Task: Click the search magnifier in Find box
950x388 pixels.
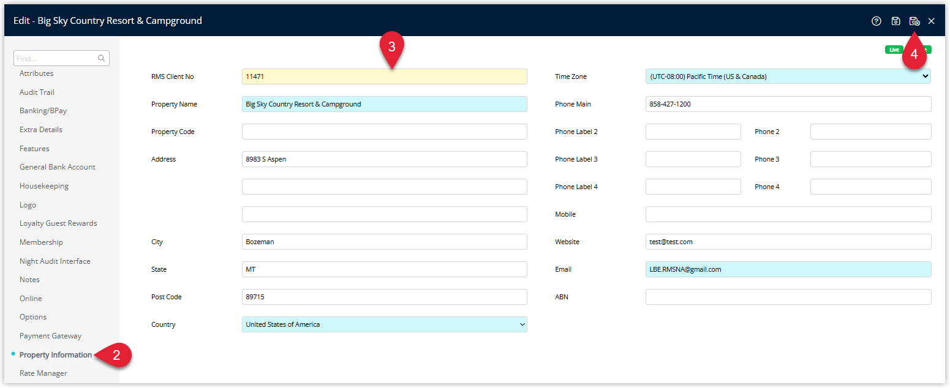Action: tap(102, 58)
